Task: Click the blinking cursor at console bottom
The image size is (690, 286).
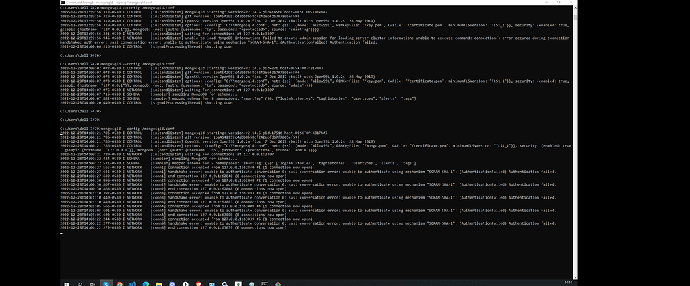Action: [61, 233]
